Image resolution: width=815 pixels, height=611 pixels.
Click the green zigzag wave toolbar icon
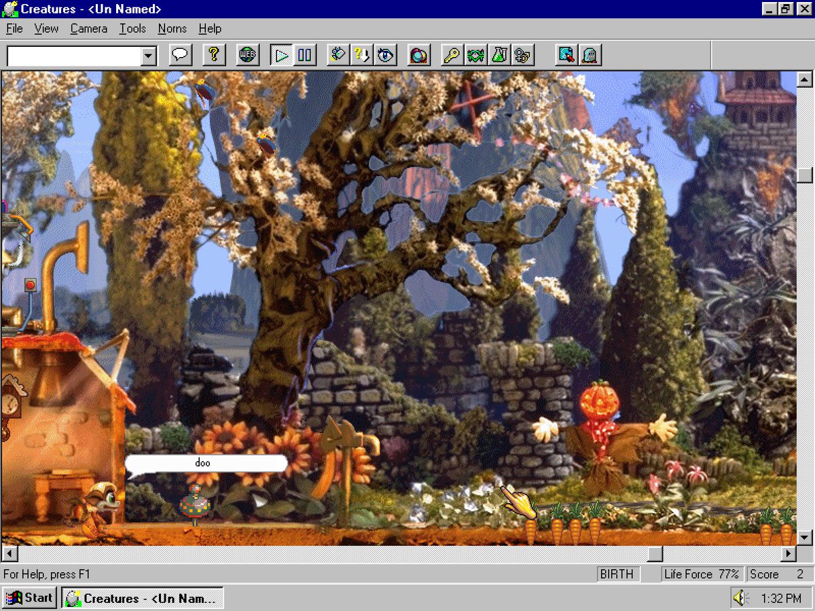tap(476, 55)
